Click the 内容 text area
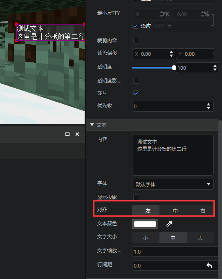 (173, 155)
